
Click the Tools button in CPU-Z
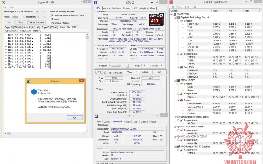click(x=130, y=72)
